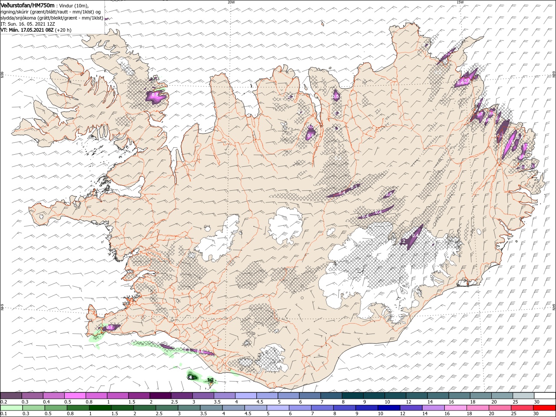Pick the lavender snow swatch starting at 4
Screen dimensions: 556x417
pos(245,396)
